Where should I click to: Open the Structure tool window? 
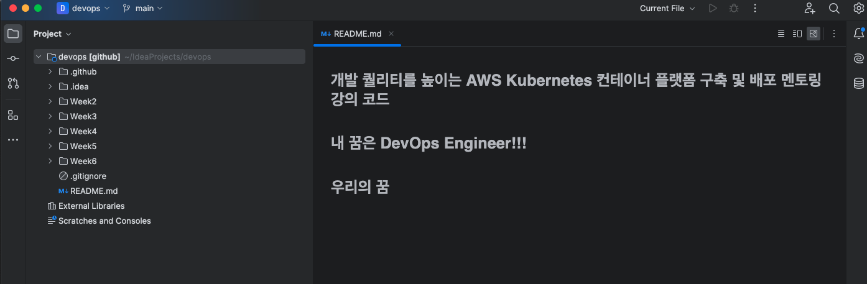[x=13, y=115]
